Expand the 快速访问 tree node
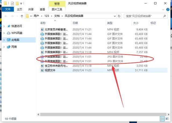Screen dimensions: 172x123 (x=4, y=26)
